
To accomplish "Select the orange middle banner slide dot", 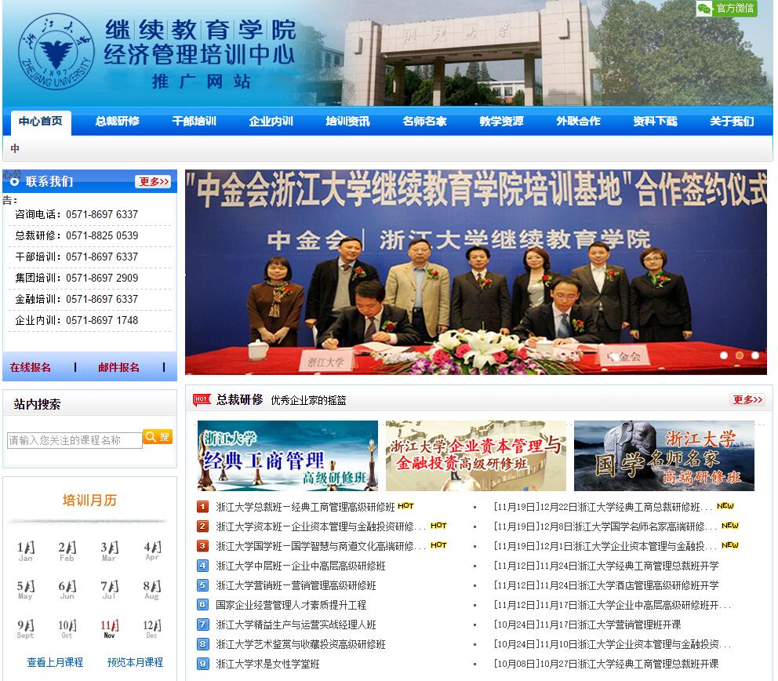I will (740, 355).
